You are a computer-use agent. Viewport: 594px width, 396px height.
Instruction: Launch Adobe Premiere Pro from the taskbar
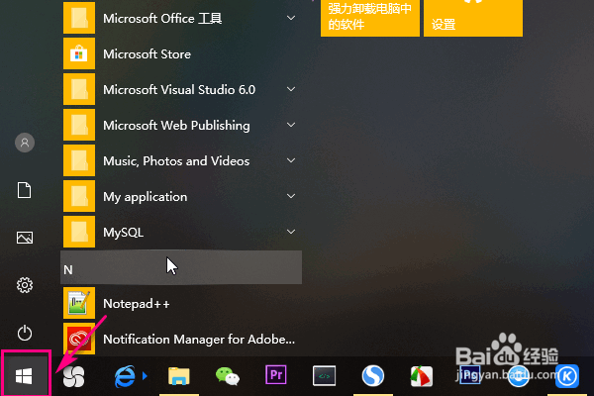click(276, 375)
